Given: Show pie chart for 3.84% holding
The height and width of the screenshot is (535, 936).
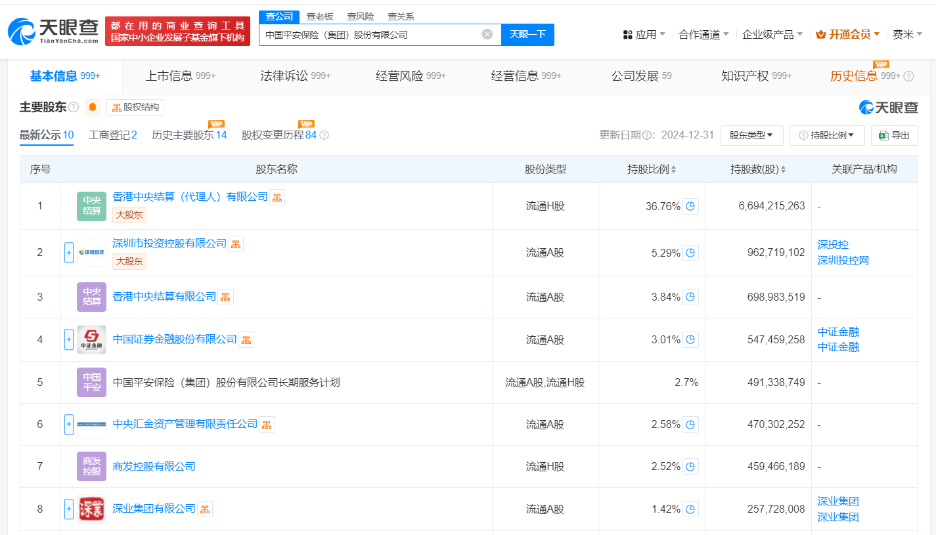Looking at the screenshot, I should tap(690, 297).
